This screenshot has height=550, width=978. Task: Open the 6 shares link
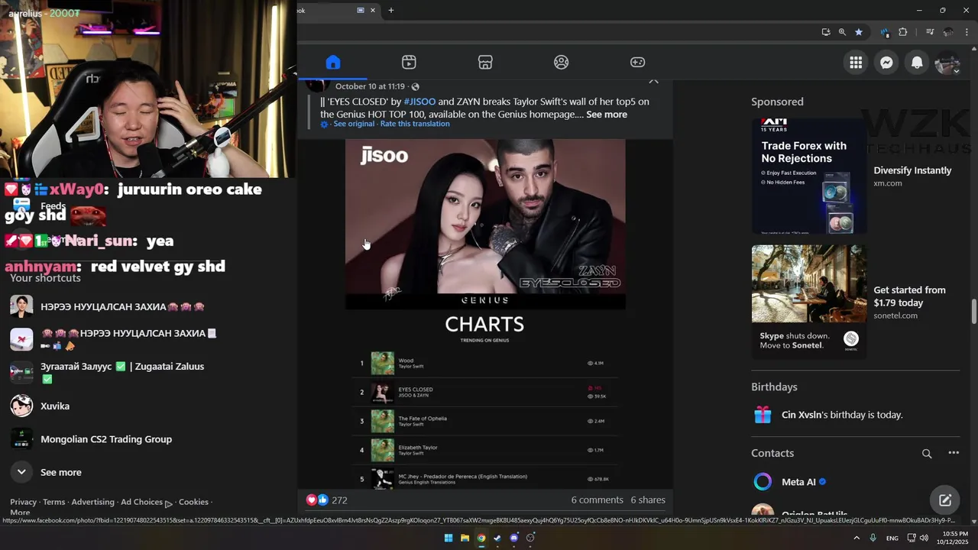point(648,500)
